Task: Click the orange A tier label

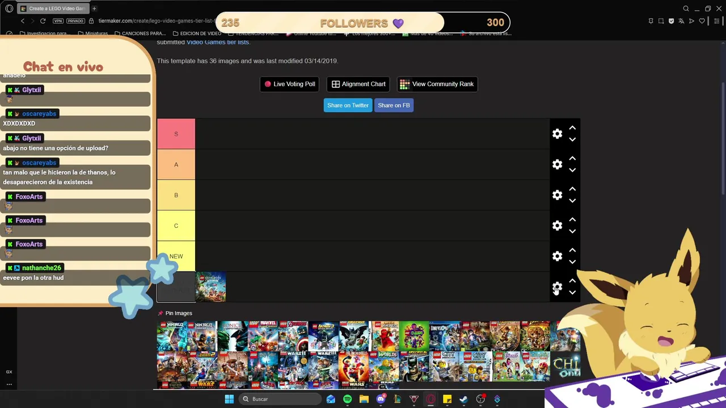Action: pyautogui.click(x=176, y=164)
